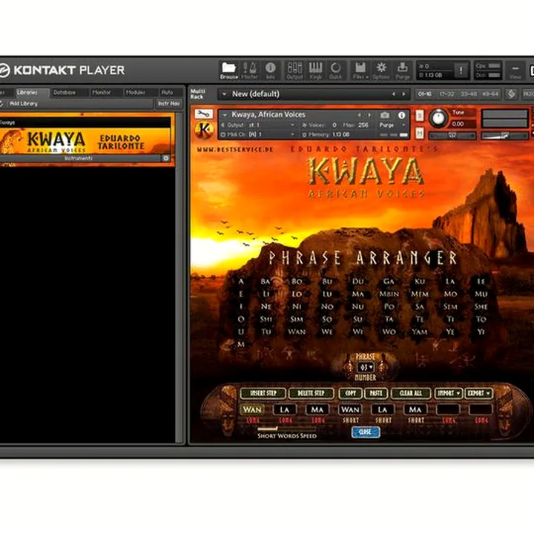The height and width of the screenshot is (534, 534).
Task: Open the Phrase Number 03 dropdown
Action: click(x=366, y=367)
